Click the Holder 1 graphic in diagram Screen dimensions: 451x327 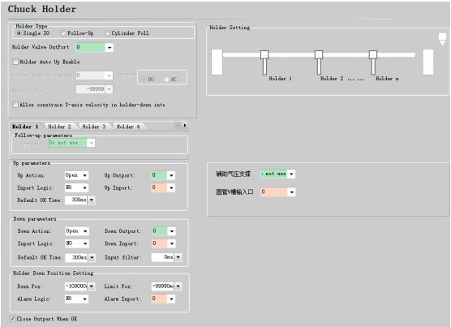pyautogui.click(x=264, y=62)
